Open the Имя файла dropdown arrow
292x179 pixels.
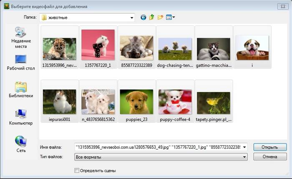(x=244, y=147)
